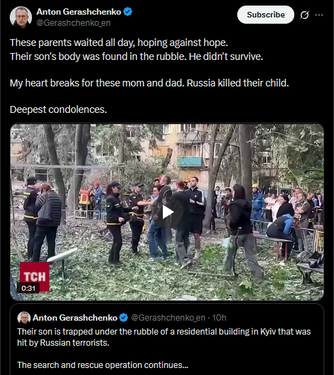Click the "Deepest condolences." text line
Image resolution: width=334 pixels, height=375 pixels.
point(58,109)
